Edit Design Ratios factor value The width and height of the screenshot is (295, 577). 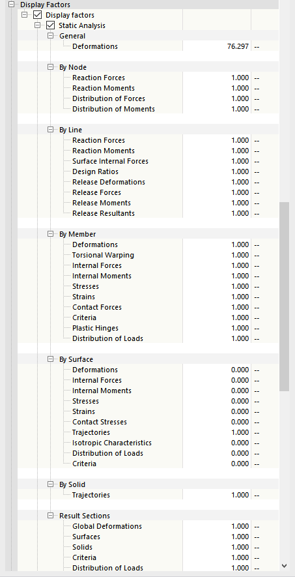[217, 171]
